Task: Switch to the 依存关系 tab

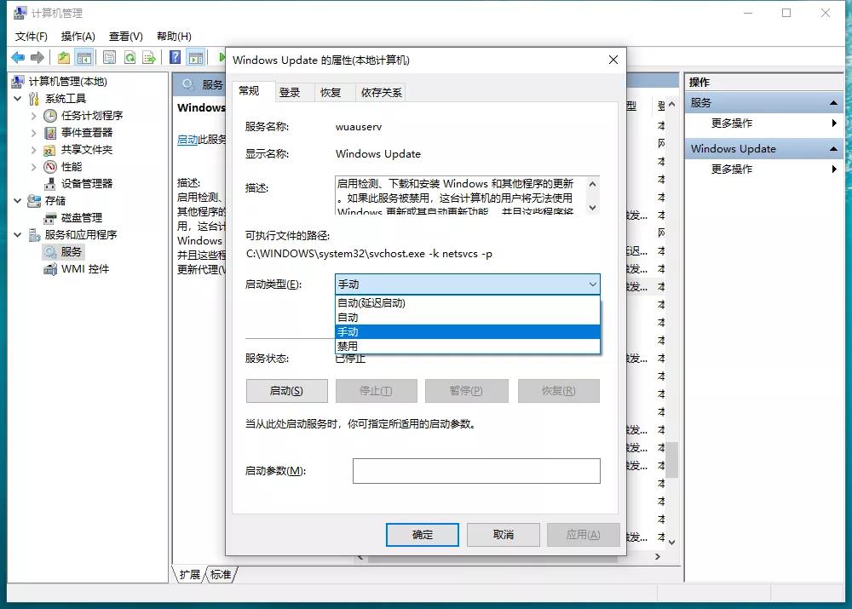Action: point(382,92)
